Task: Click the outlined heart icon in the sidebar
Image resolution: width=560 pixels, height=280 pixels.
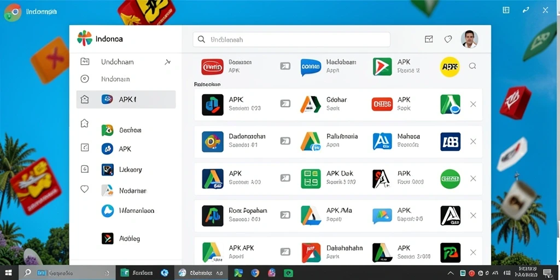Action: [x=84, y=189]
